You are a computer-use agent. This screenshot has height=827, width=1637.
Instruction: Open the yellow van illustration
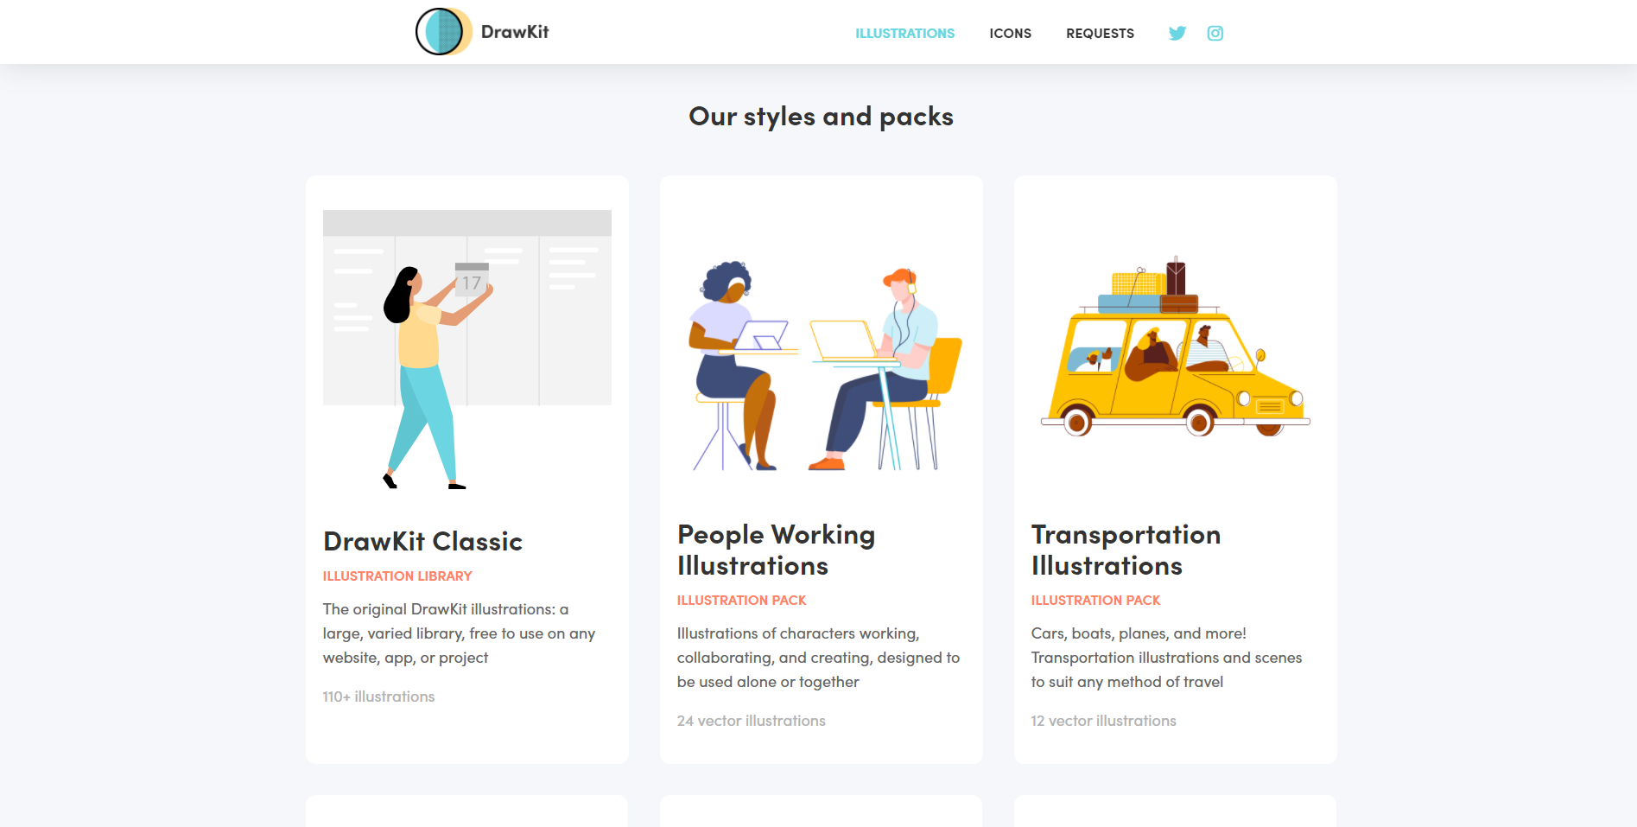(x=1176, y=346)
